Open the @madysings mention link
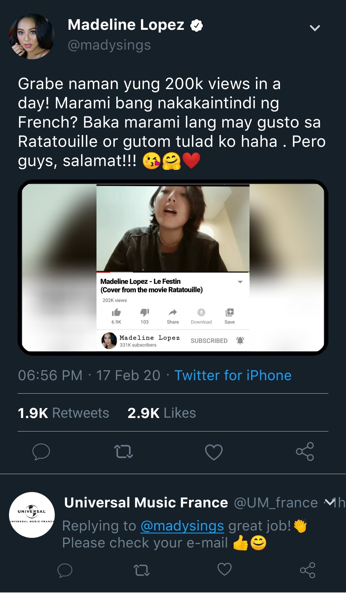Viewport: 346px width, 593px height. [x=182, y=526]
